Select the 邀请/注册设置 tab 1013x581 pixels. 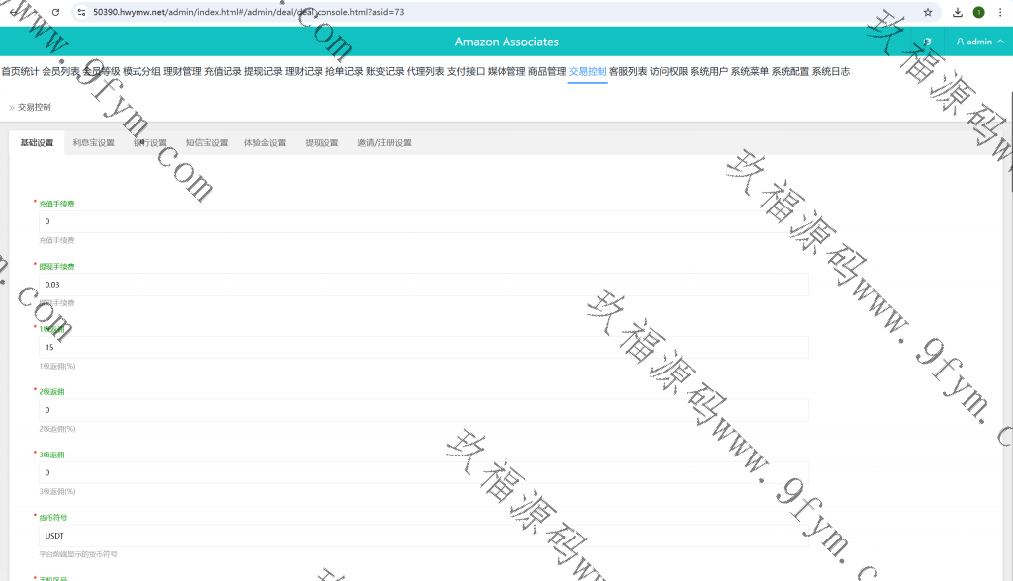[384, 142]
